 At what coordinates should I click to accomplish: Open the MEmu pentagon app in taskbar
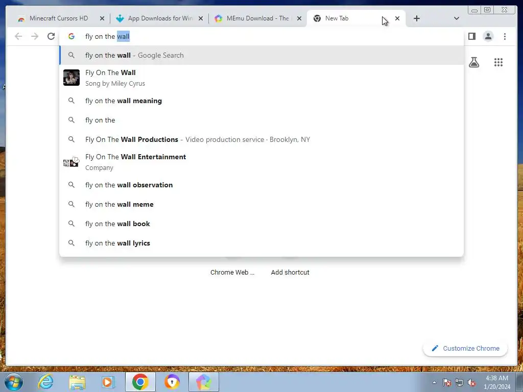pyautogui.click(x=203, y=382)
